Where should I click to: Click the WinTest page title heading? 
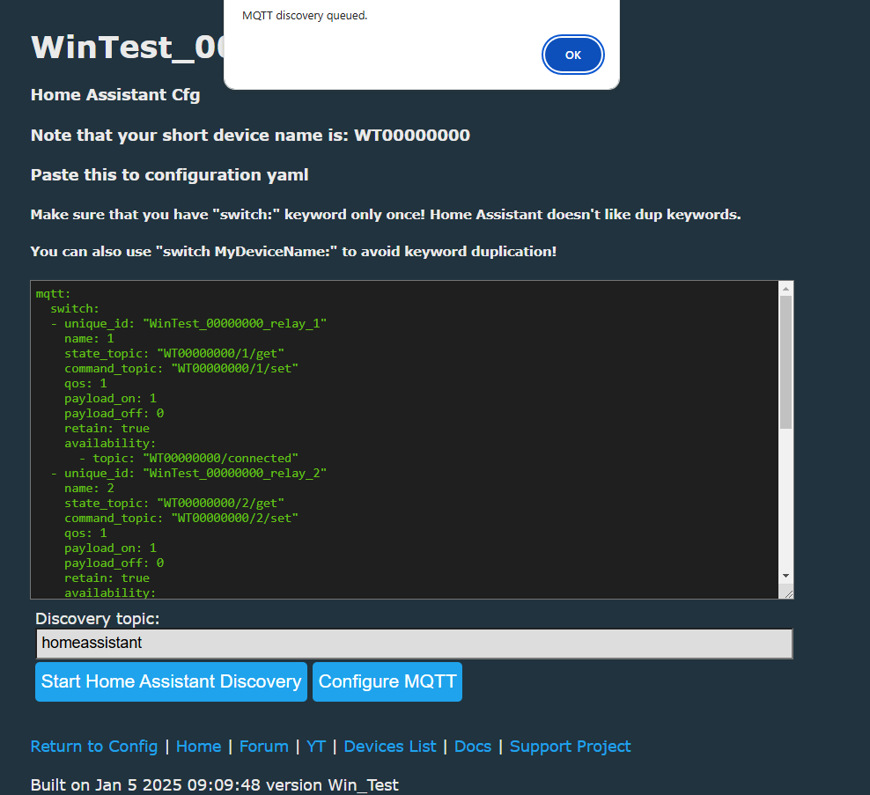128,48
